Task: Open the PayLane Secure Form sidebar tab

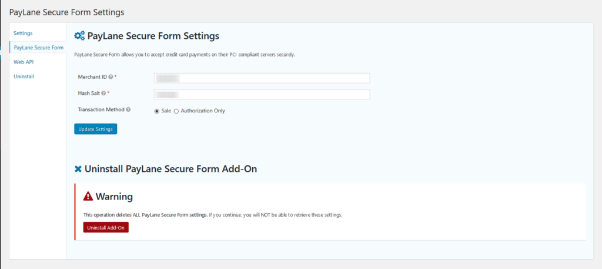Action: (x=38, y=48)
